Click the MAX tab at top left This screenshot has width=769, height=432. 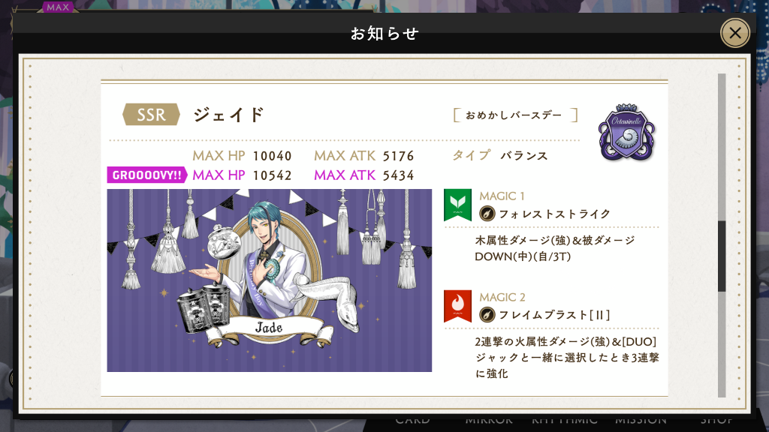coord(58,7)
